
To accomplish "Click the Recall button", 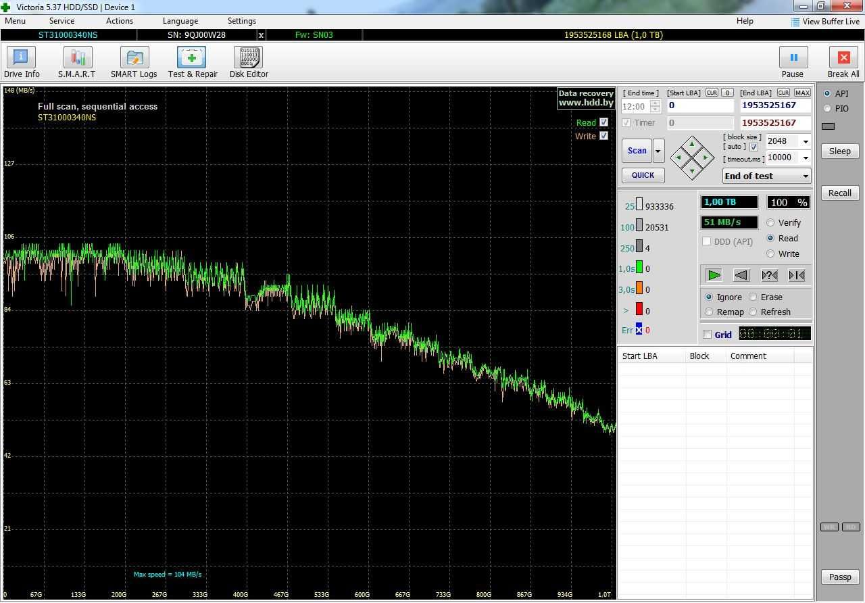I will [x=840, y=193].
